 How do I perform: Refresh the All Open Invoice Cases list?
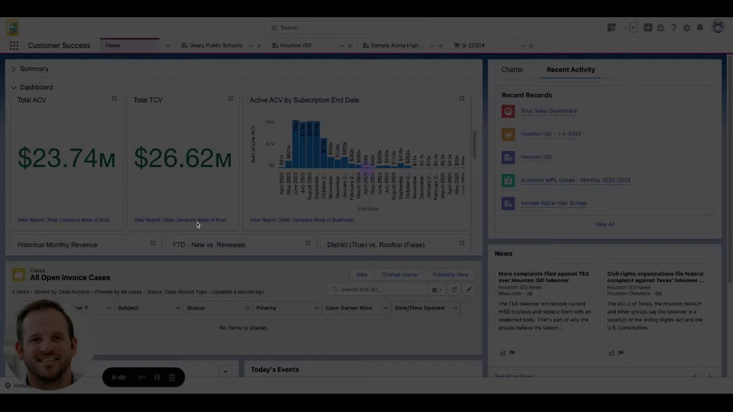pyautogui.click(x=454, y=290)
